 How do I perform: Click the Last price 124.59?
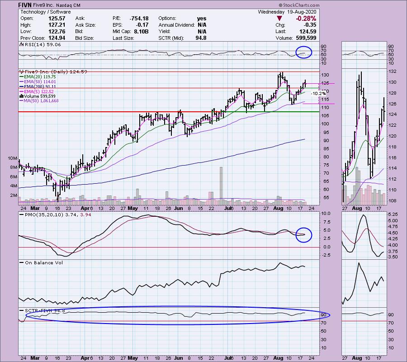coord(308,31)
